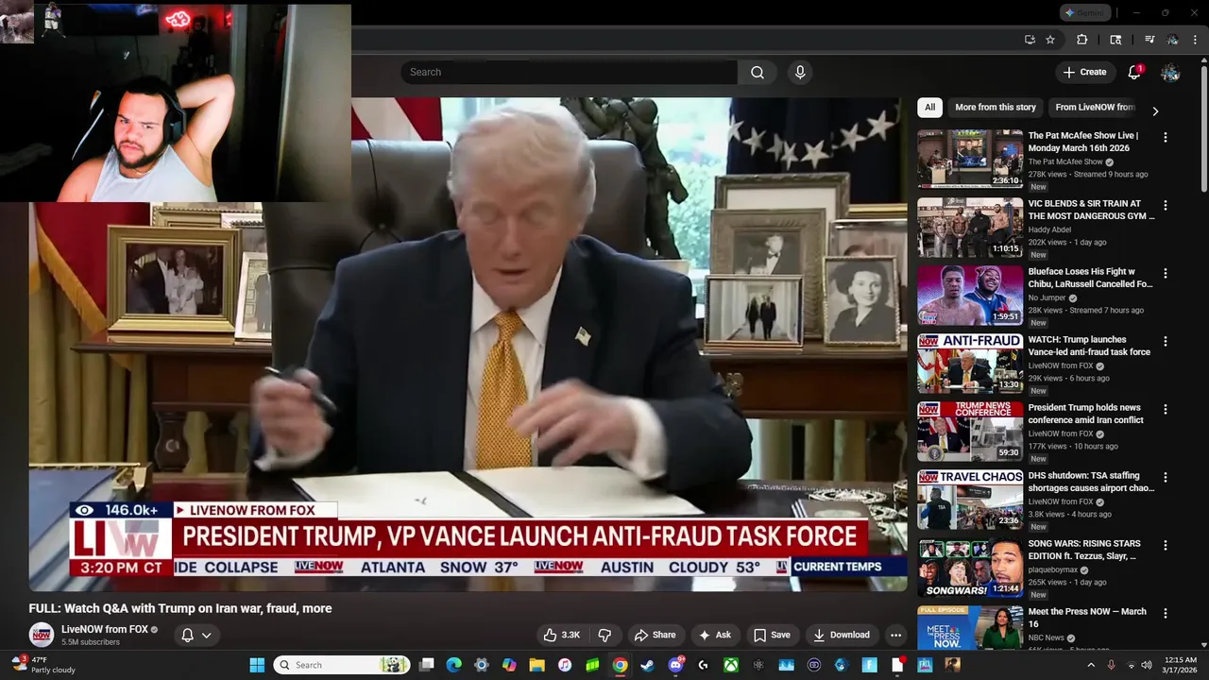Click the Share button
Screen dimensions: 1209x680
[655, 635]
